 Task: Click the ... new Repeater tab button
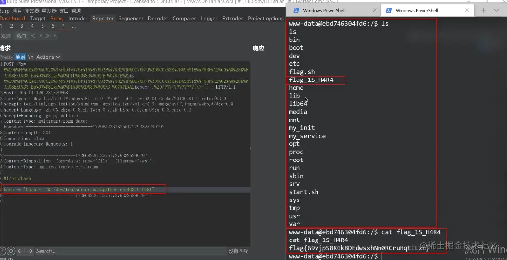[74, 26]
